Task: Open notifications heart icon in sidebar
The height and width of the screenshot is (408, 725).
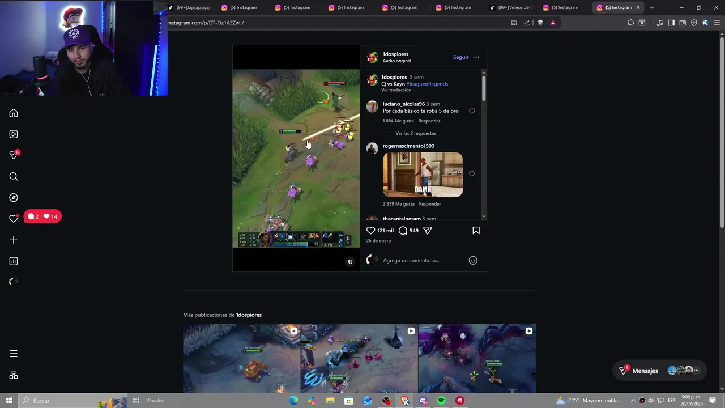Action: (x=14, y=219)
